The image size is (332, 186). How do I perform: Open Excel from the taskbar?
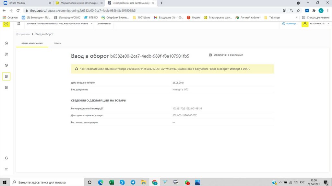[112, 182]
